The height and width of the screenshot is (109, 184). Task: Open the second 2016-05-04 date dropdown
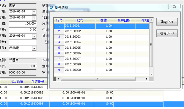tap(34, 18)
